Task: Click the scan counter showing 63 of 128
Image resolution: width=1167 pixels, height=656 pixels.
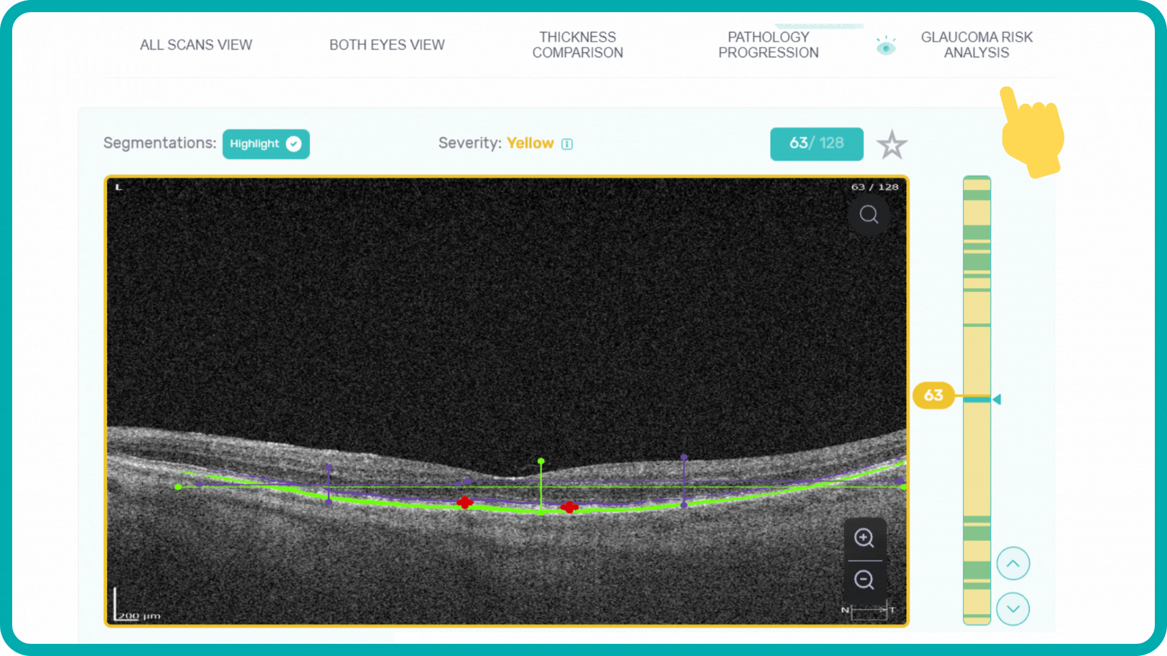Action: (x=816, y=144)
